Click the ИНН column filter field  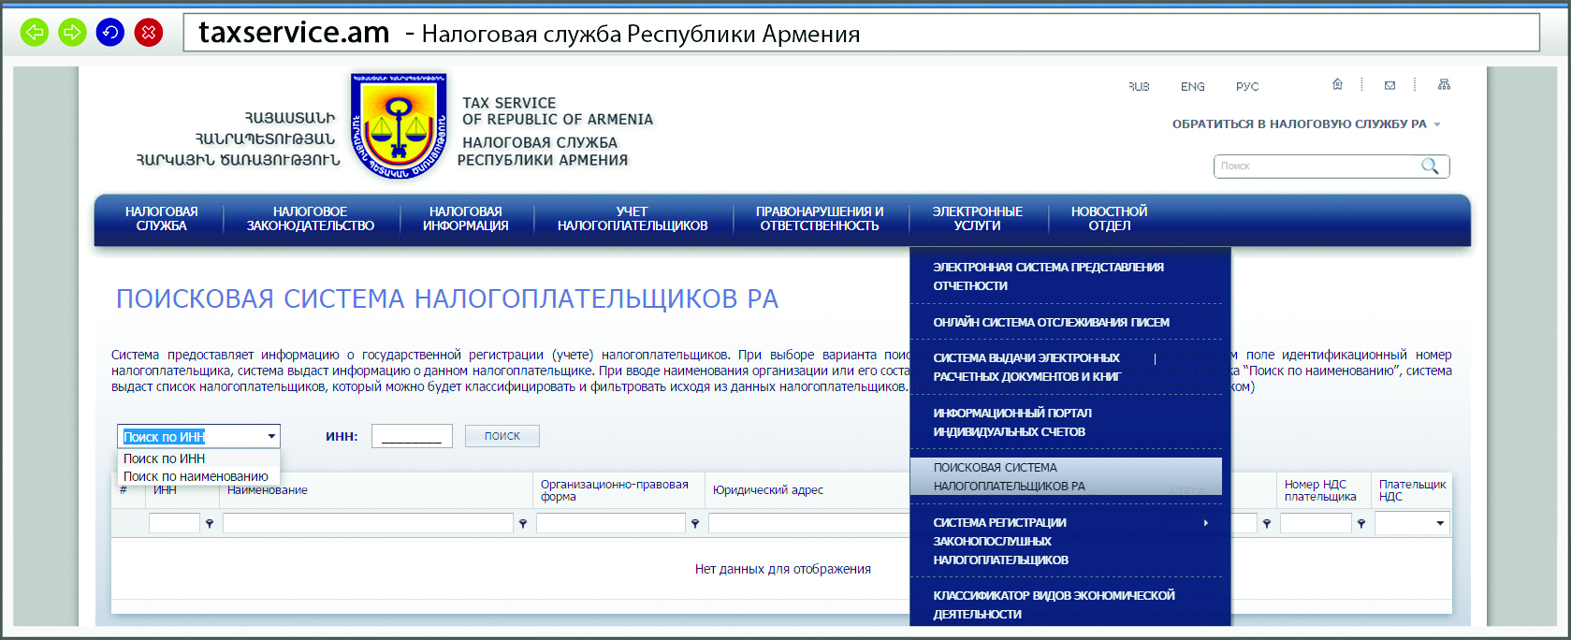(174, 524)
